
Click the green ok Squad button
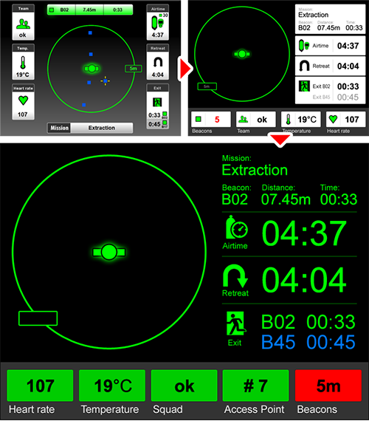click(x=184, y=386)
